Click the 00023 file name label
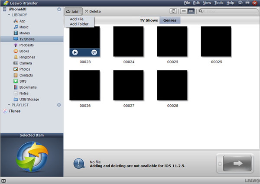Screen dimensions: 260x184 coord(85,62)
